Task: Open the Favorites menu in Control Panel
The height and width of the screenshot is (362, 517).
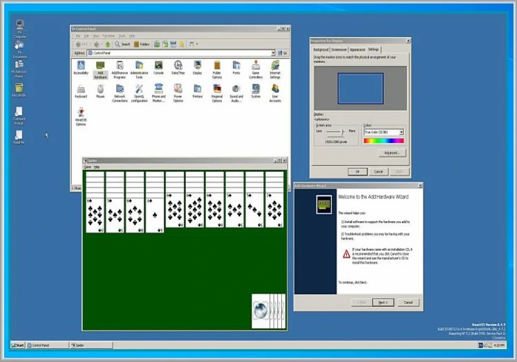Action: coord(109,36)
